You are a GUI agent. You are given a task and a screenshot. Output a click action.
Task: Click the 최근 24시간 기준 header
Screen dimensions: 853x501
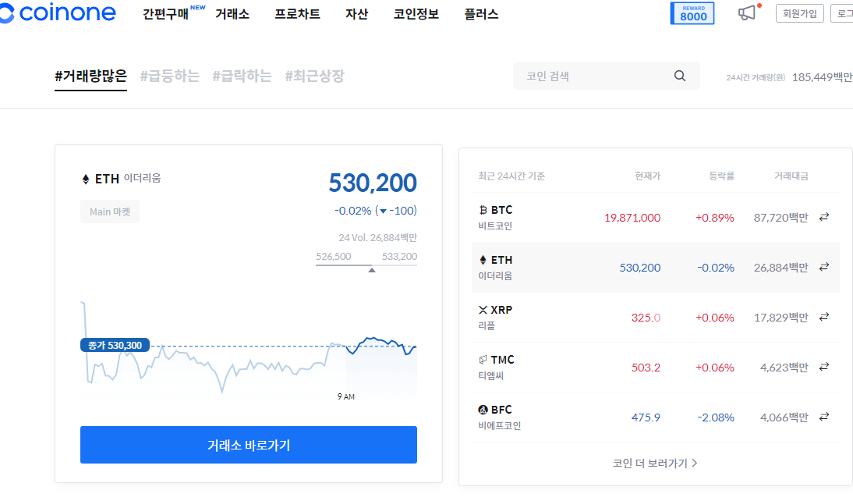tap(511, 176)
